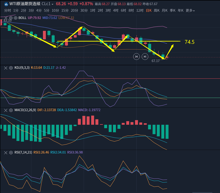
Task: Remove the RSI indicator panel
Action: (5, 152)
